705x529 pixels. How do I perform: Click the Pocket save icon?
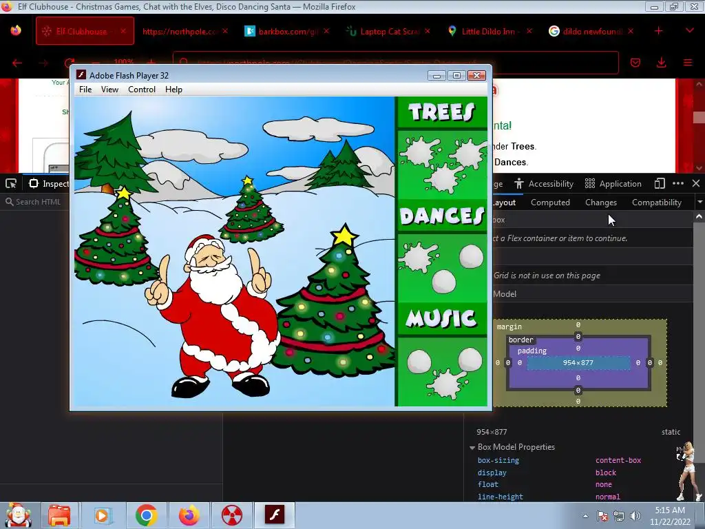(x=635, y=63)
